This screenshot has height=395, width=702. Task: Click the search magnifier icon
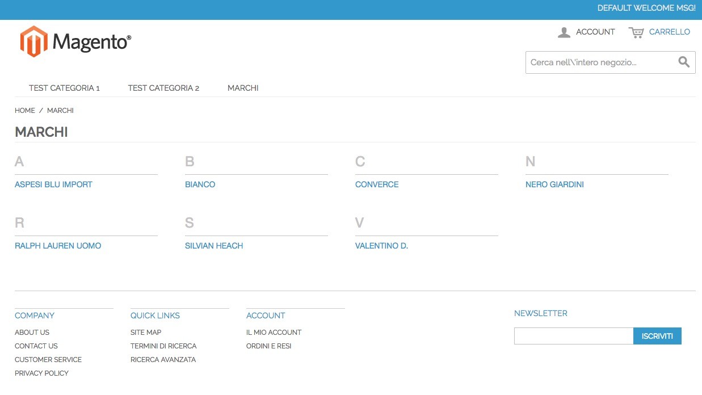[684, 62]
